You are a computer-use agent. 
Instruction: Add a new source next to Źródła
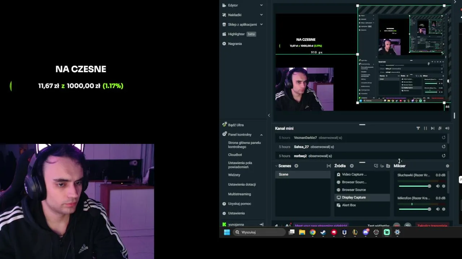352,166
